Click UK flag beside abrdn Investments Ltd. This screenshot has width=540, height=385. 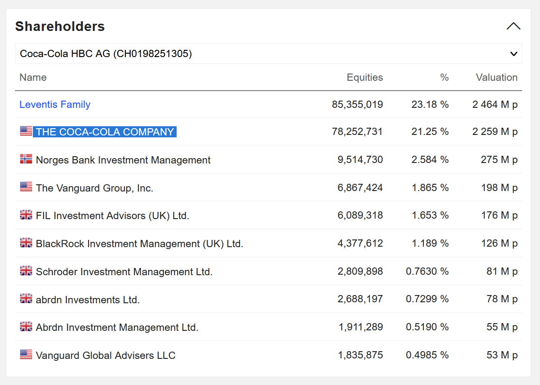click(x=26, y=299)
